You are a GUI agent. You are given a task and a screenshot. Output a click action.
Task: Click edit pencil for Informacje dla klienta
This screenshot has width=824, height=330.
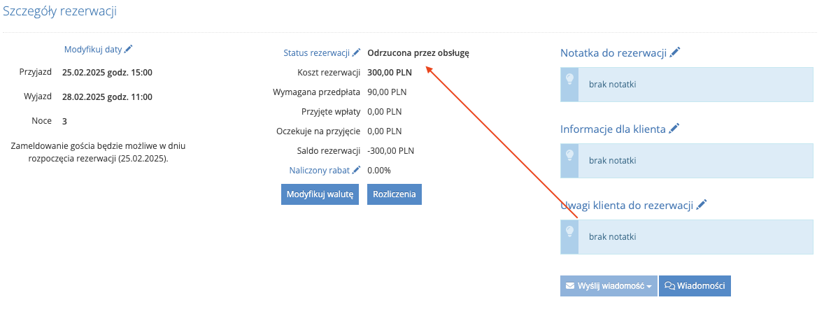pos(674,128)
